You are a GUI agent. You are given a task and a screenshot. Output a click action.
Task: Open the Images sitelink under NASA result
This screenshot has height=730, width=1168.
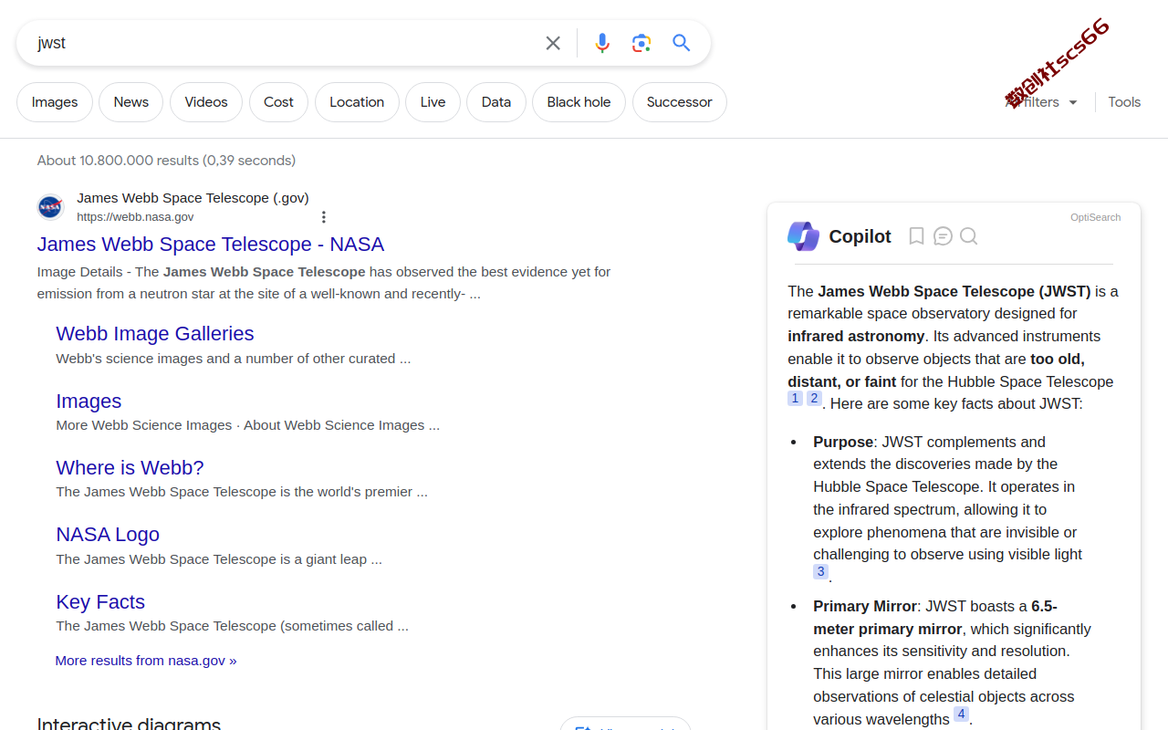(x=89, y=401)
